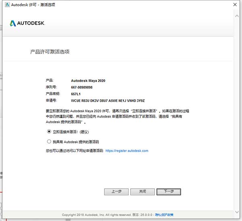Click the serial number 667-98989898
Viewport: 242px width, 221px height.
81,87
